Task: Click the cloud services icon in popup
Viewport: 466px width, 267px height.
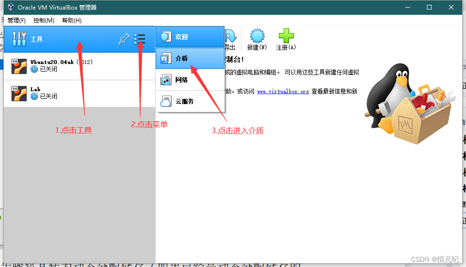Action: [x=166, y=101]
